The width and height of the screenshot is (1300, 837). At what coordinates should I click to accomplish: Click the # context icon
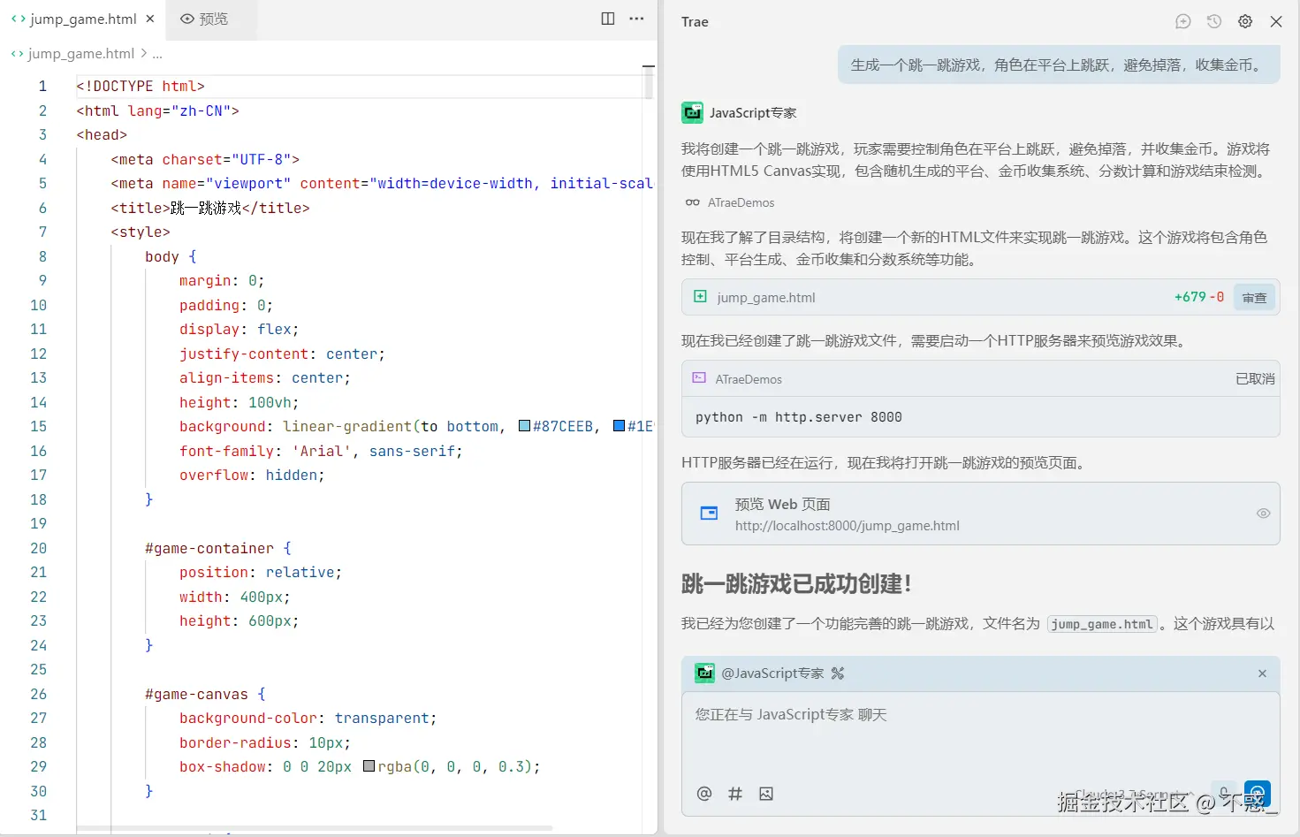click(x=735, y=794)
